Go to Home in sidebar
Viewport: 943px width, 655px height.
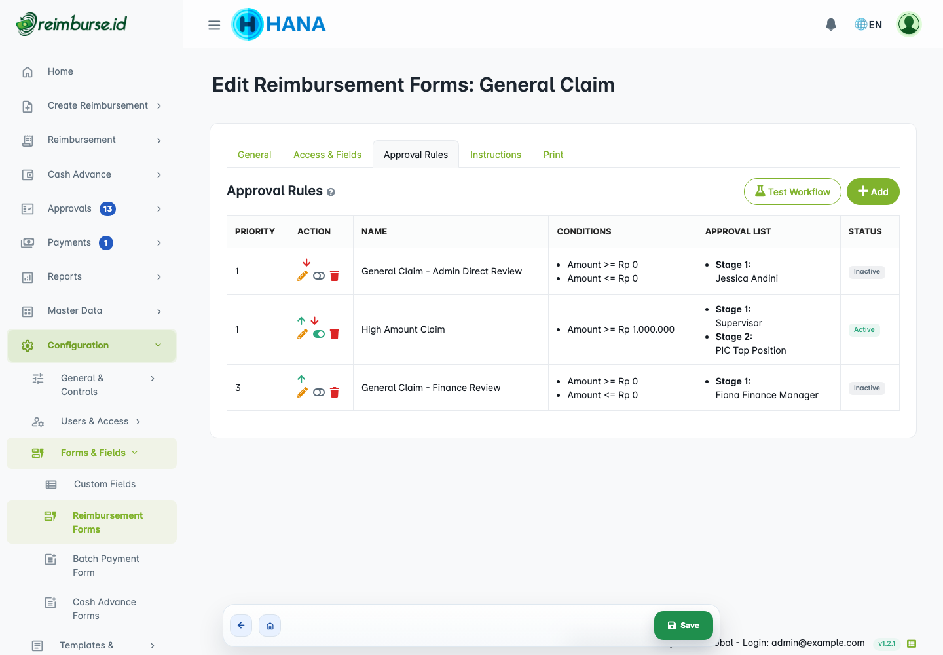pos(92,71)
